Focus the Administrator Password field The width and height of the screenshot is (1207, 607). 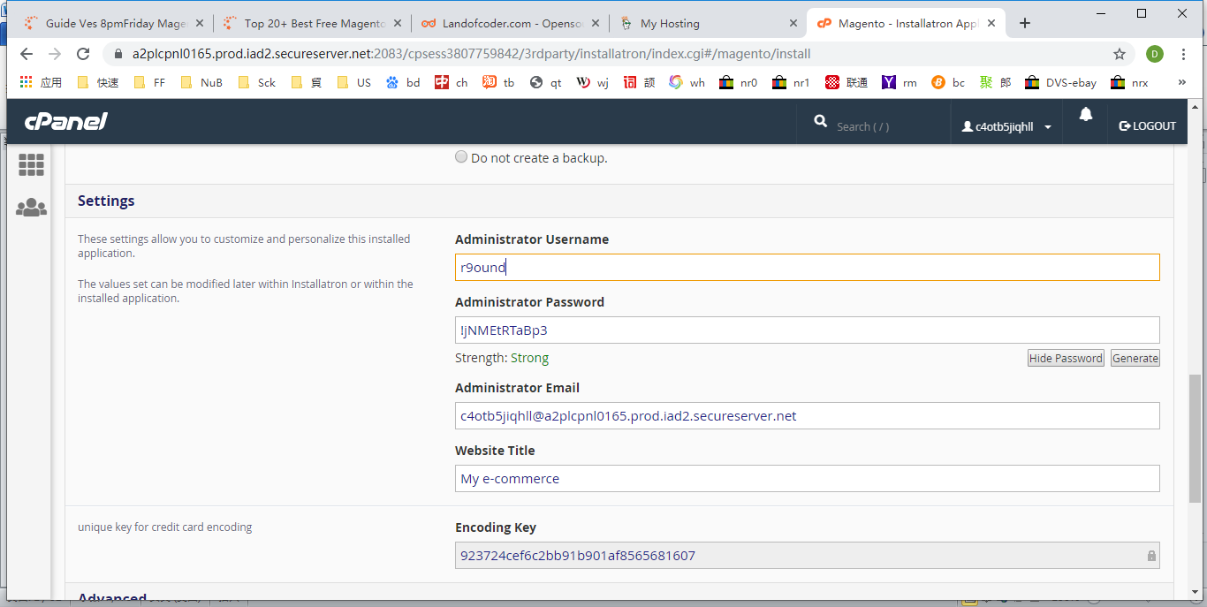807,330
